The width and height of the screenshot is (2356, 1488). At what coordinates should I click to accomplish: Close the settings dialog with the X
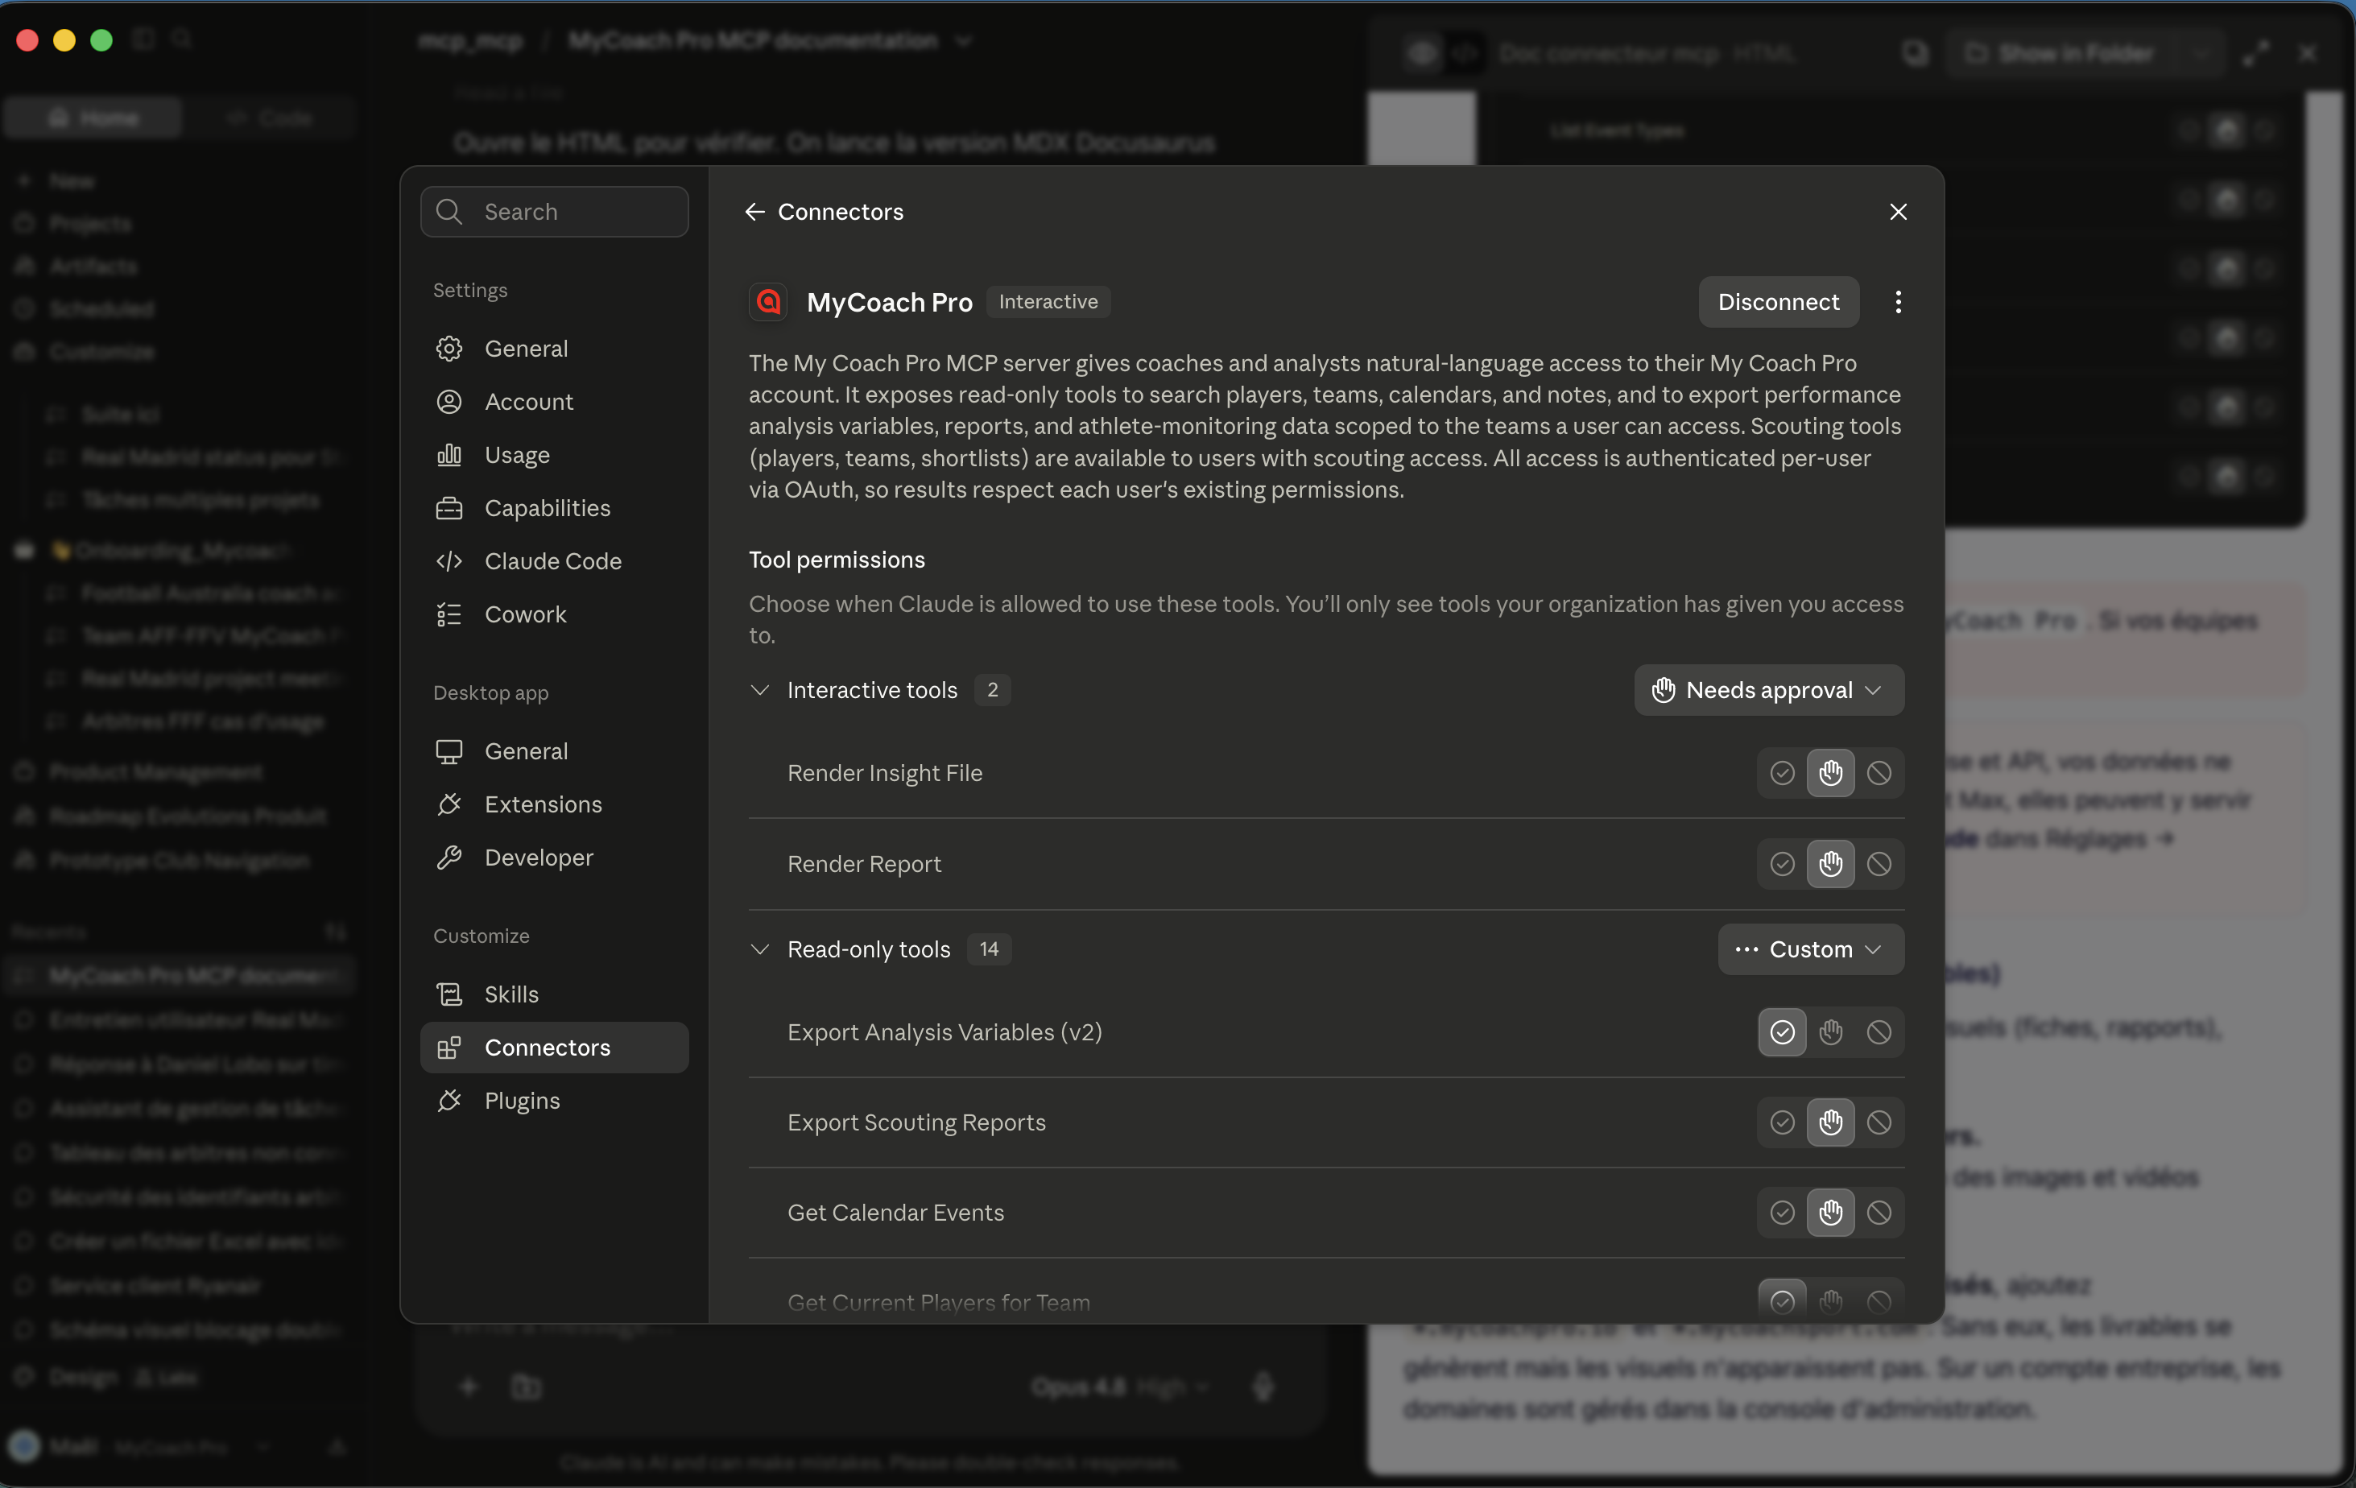[x=1898, y=211]
